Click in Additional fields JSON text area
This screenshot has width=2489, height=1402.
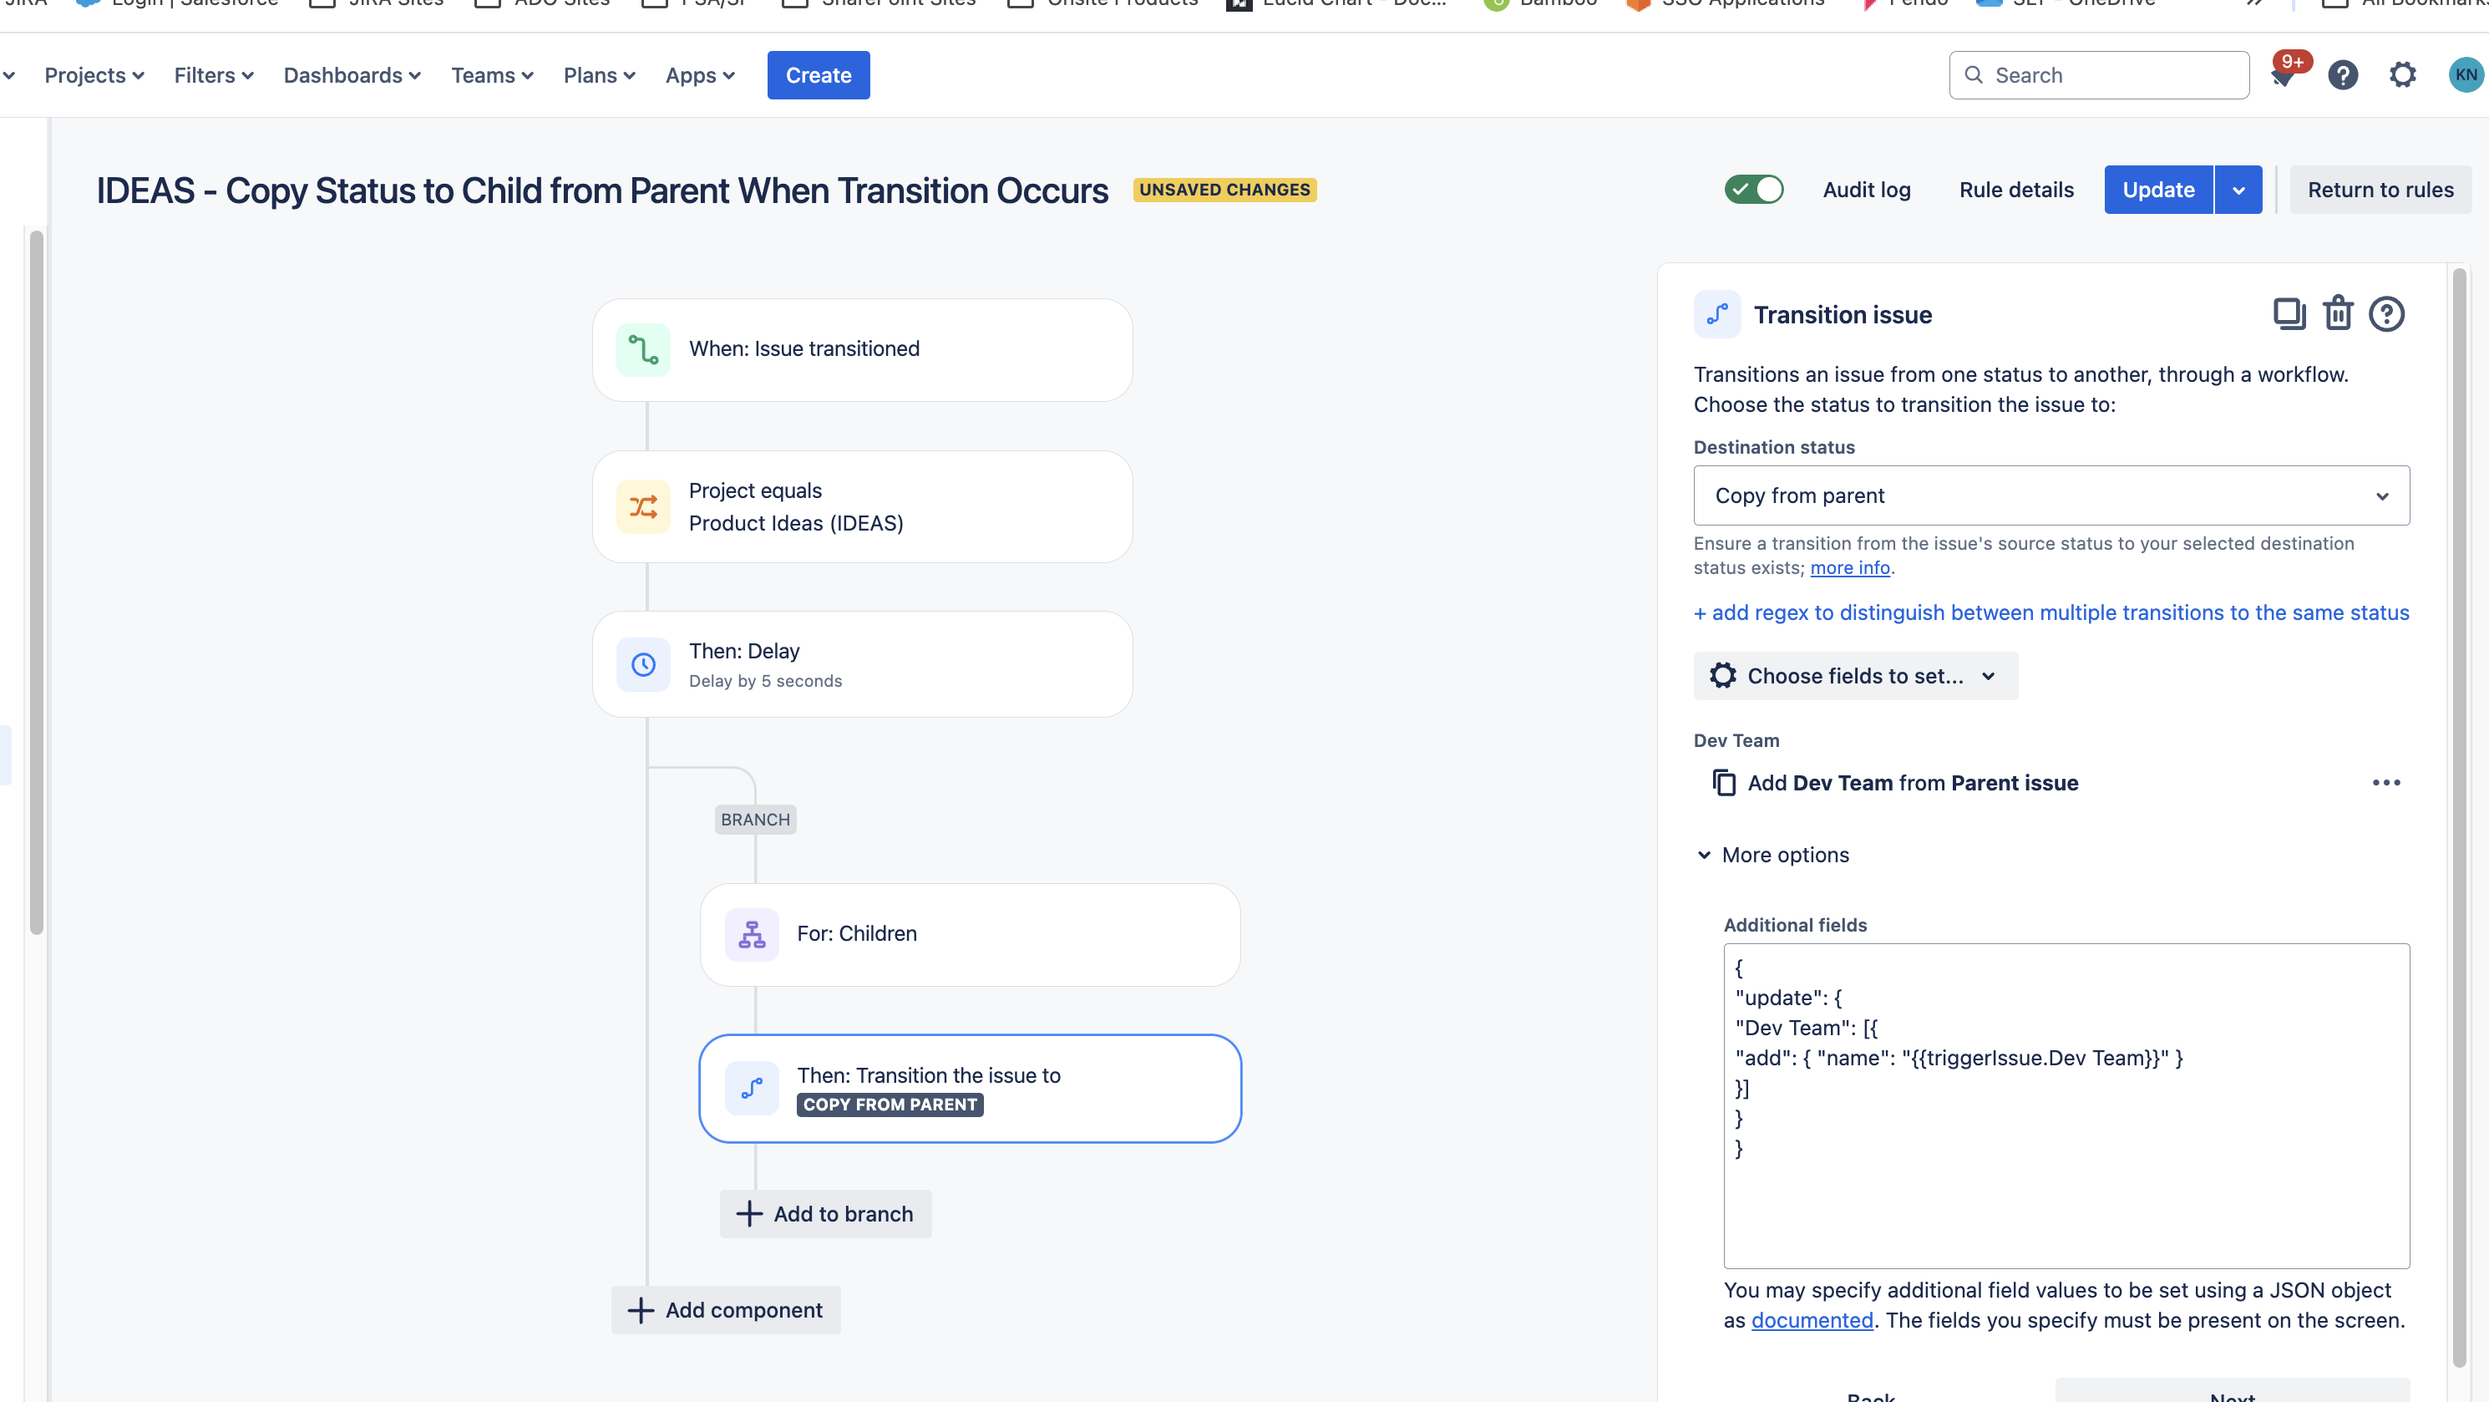click(x=2066, y=1106)
